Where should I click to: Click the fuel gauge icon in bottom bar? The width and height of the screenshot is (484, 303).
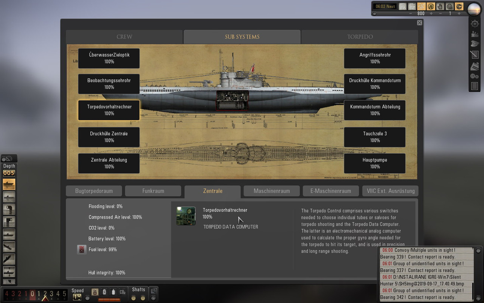coord(95,292)
